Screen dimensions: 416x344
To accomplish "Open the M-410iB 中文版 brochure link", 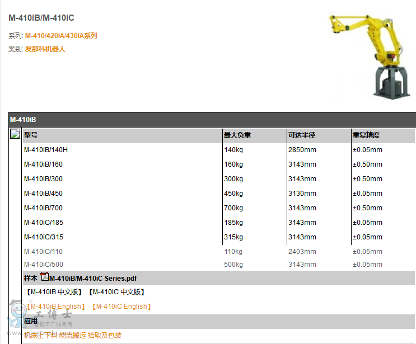I will tap(55, 292).
